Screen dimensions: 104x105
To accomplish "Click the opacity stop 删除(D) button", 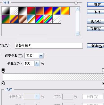I will (x=93, y=97).
